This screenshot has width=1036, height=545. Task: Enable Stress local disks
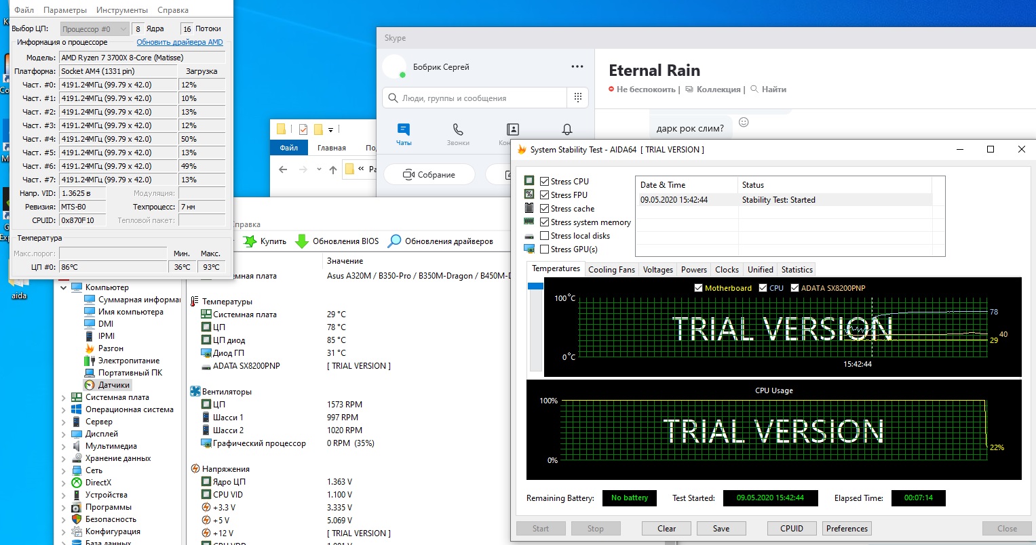coord(544,236)
